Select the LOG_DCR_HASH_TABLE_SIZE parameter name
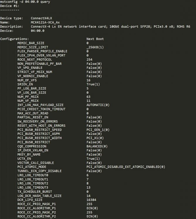Viewport: 196px width, 219px height. 39,196
